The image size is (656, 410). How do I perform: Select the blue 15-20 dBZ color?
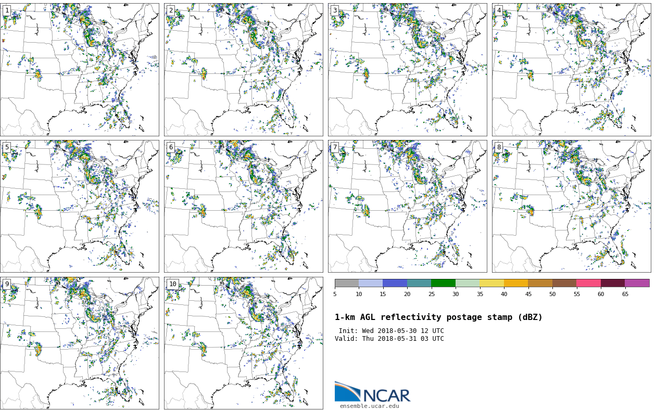click(395, 283)
